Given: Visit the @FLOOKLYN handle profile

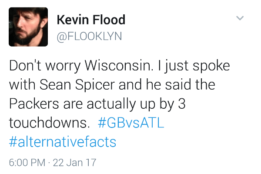Looking at the screenshot, I should (x=90, y=36).
